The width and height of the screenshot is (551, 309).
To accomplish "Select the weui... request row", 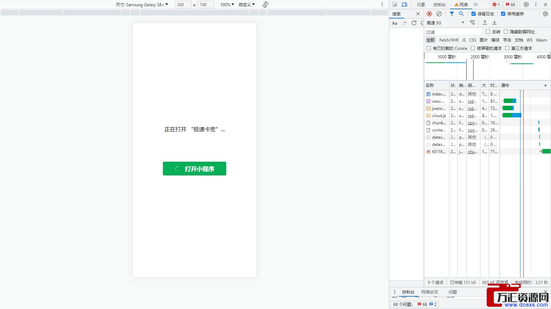I will point(487,101).
